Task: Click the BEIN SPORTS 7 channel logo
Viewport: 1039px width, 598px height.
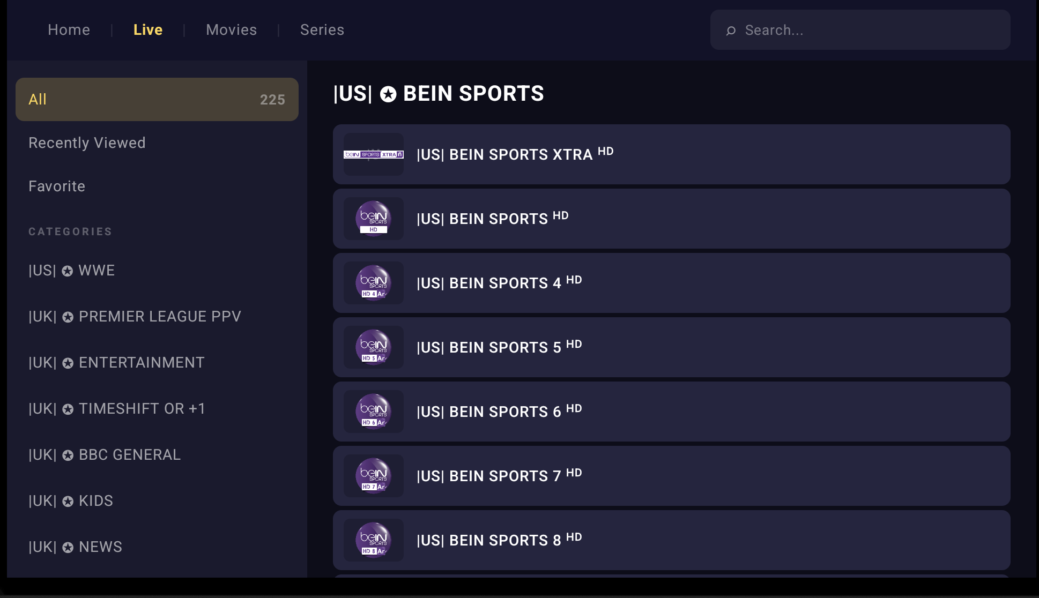Action: click(374, 476)
